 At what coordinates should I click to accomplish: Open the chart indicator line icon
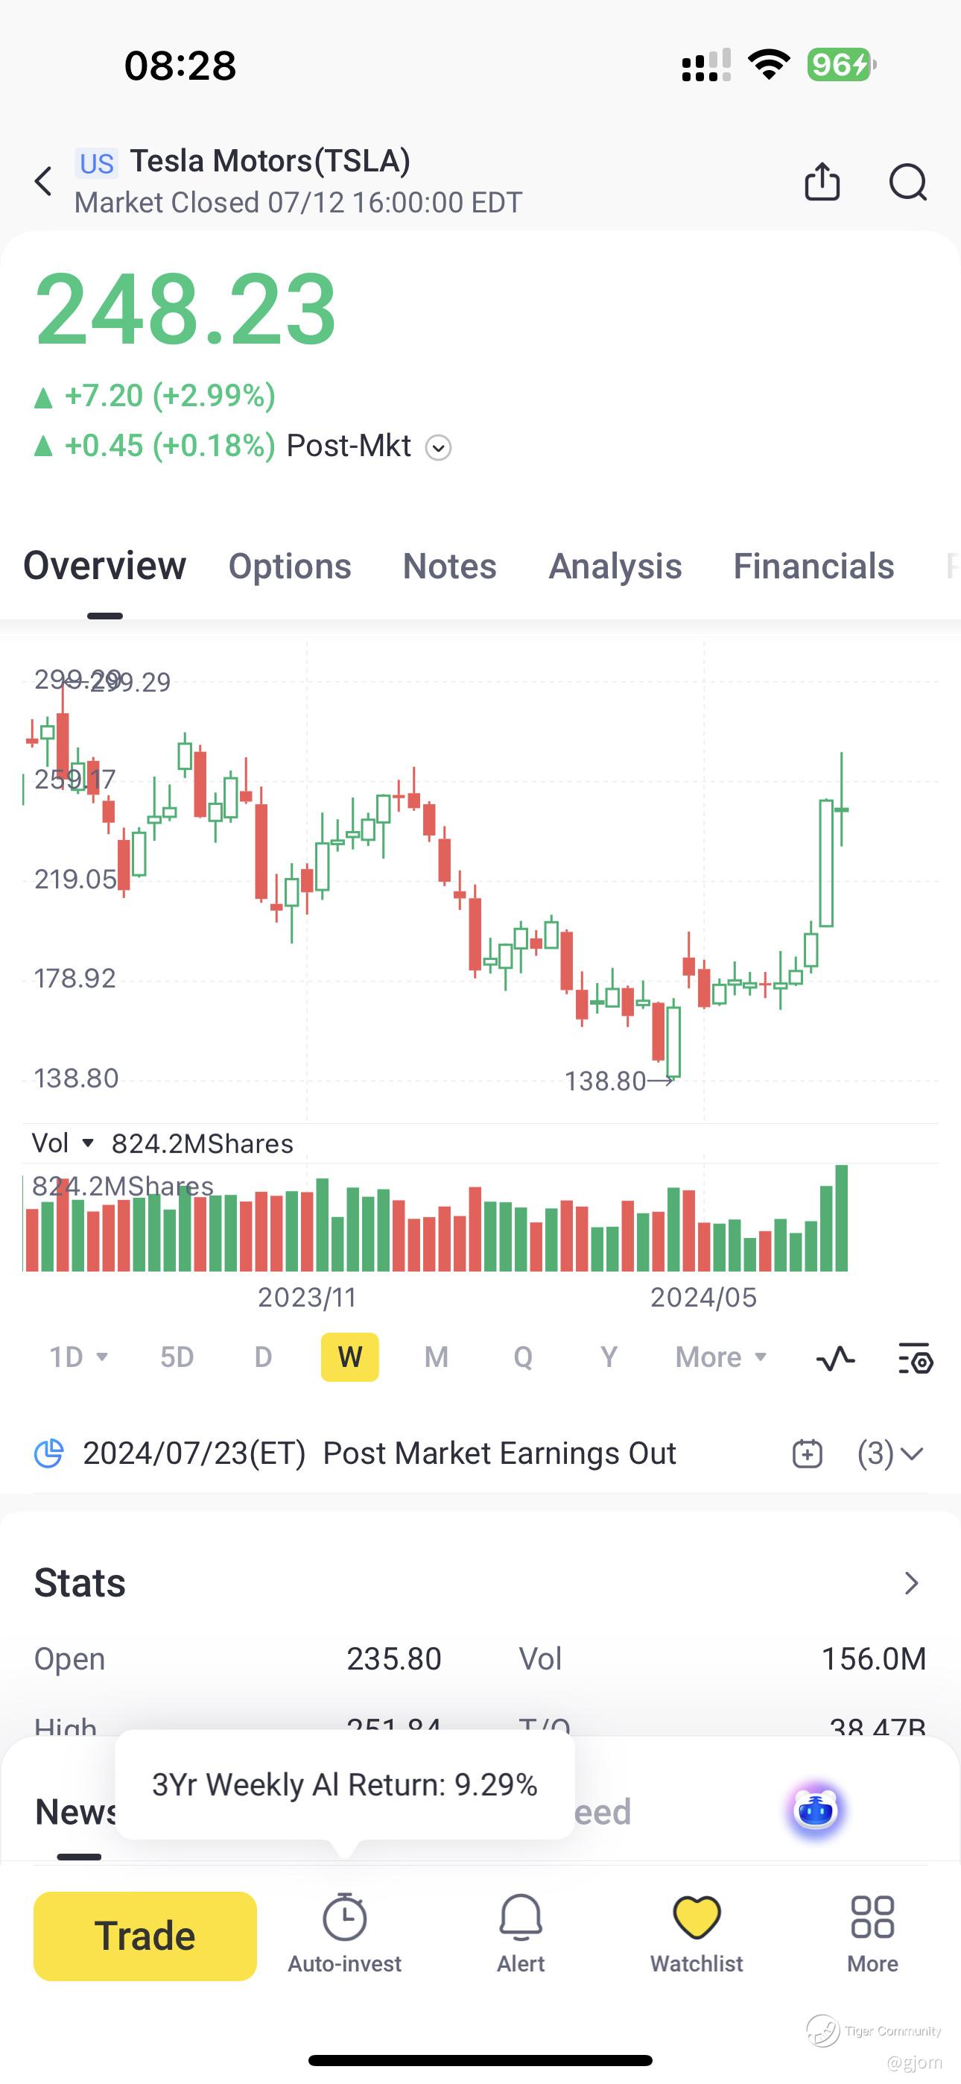[836, 1357]
